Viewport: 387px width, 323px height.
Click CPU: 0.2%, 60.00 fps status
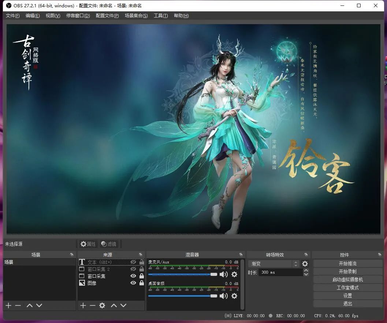coord(336,316)
